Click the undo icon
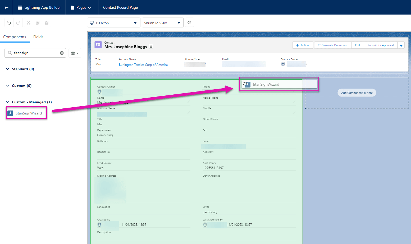411x244 pixels. [9, 23]
